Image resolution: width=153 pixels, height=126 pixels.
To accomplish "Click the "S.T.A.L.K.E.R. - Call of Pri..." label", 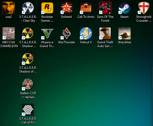I will click(28, 120).
